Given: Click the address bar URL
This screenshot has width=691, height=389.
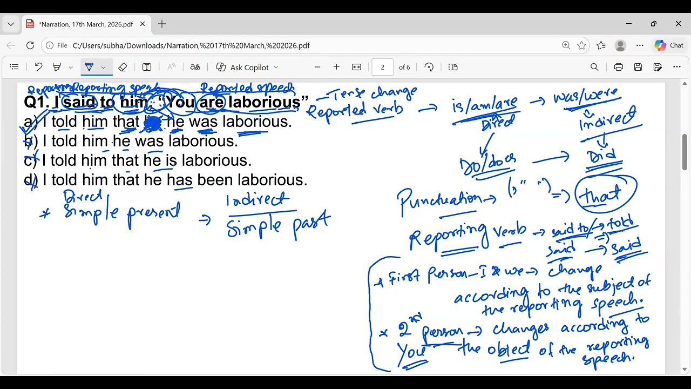Looking at the screenshot, I should 191,45.
